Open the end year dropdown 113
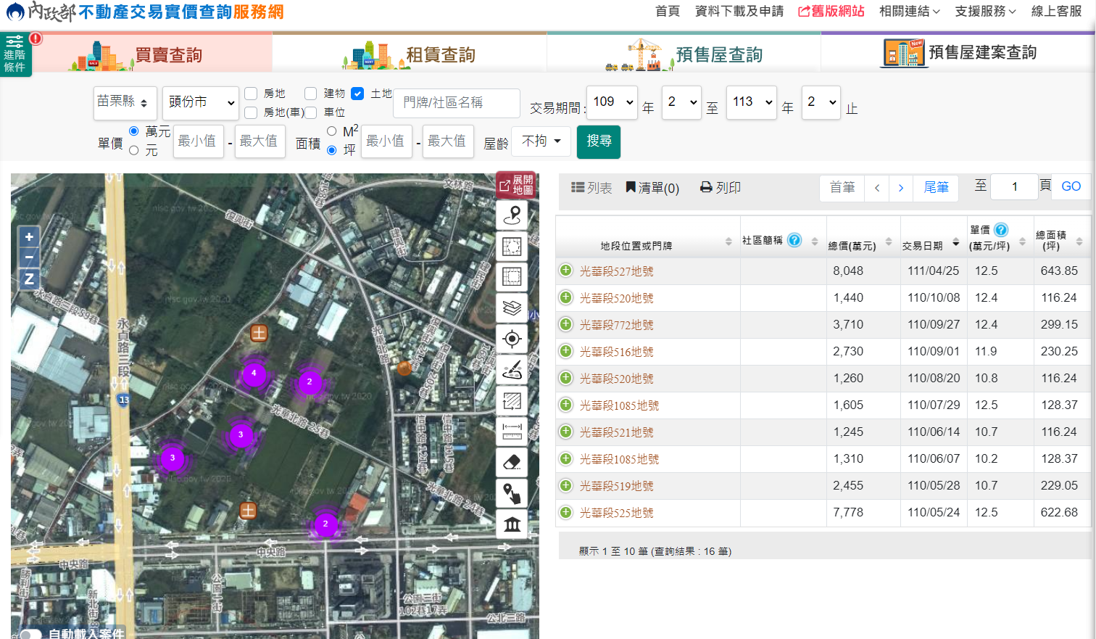The width and height of the screenshot is (1096, 639). pyautogui.click(x=752, y=103)
